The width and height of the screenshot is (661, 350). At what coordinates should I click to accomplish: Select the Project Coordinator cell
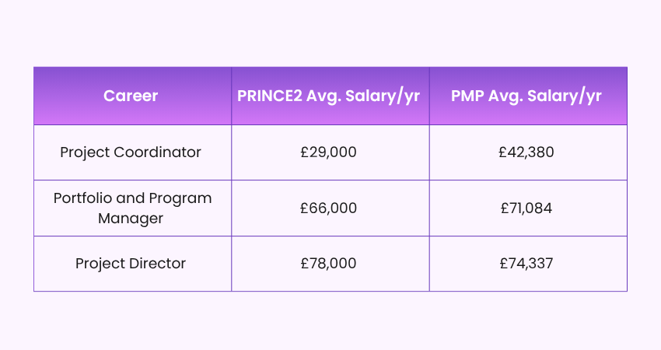pos(132,152)
